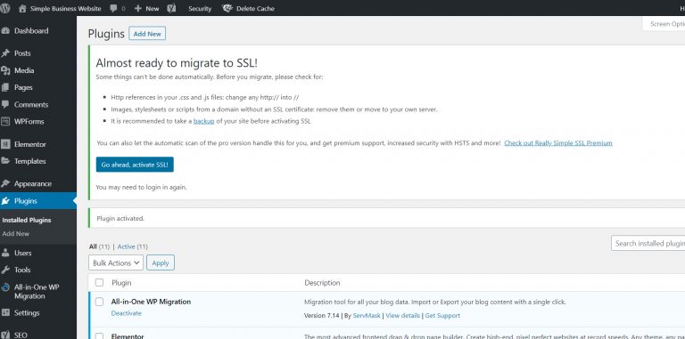Open the Bulk Actions dropdown
685x339 pixels.
[116, 262]
